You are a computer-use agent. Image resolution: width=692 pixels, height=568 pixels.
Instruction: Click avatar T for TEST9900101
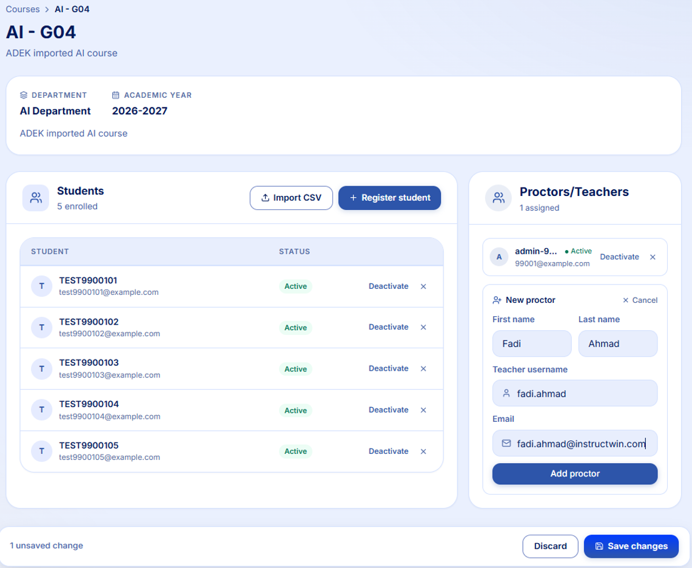tap(42, 286)
